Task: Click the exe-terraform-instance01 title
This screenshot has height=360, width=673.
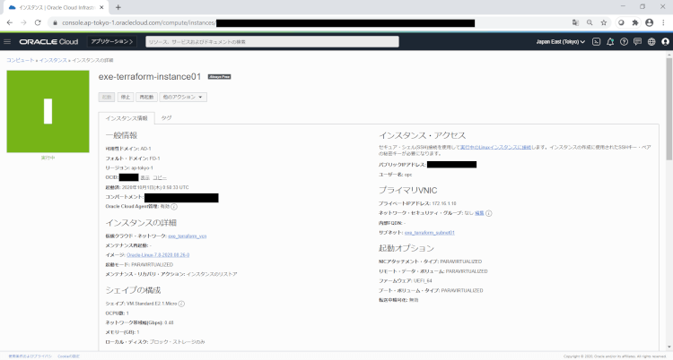Action: (x=150, y=77)
